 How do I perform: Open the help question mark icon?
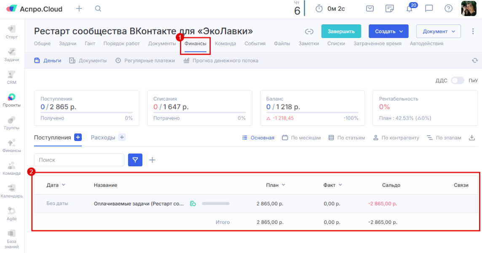coord(448,8)
